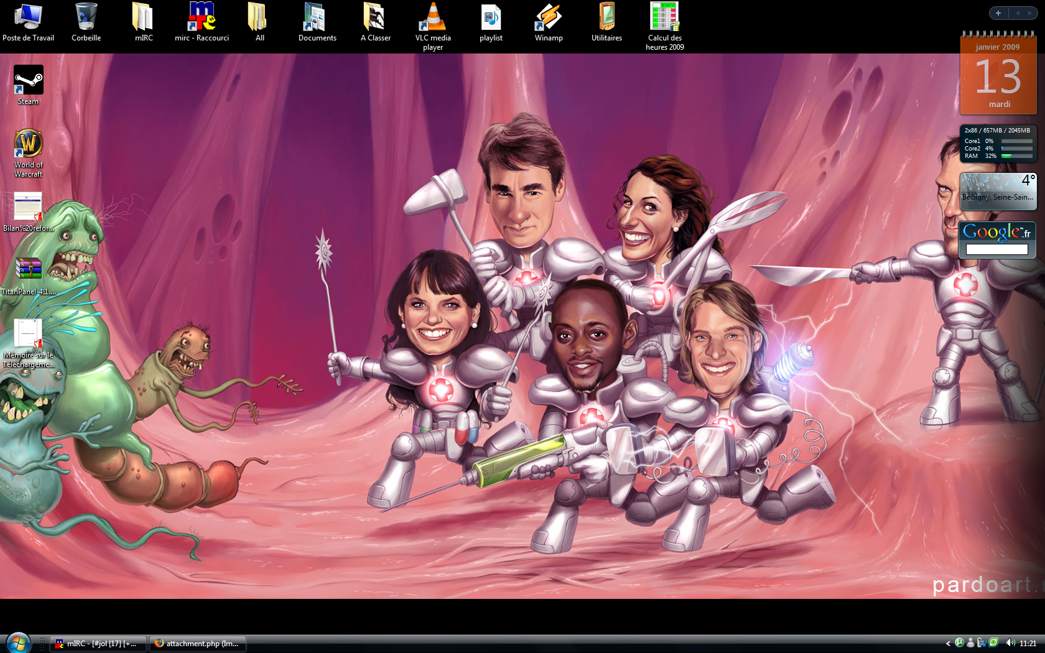Switch to the mIRC - [#jol] taskbar window

point(98,644)
